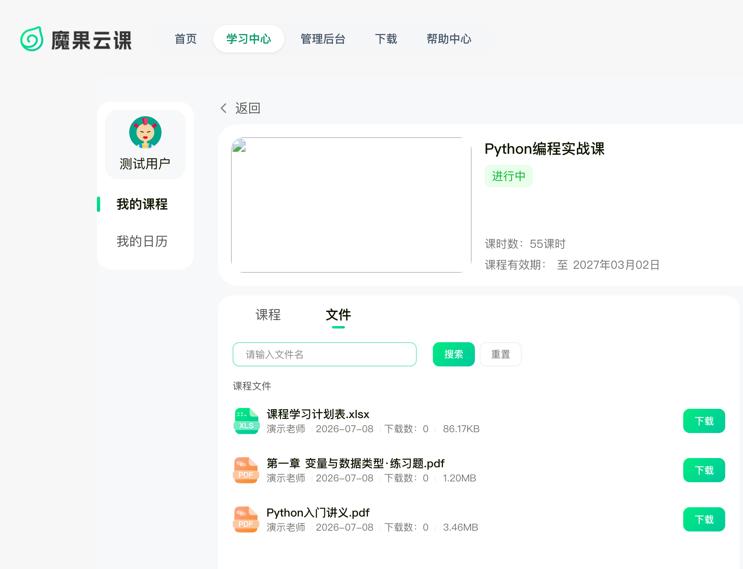Image resolution: width=743 pixels, height=569 pixels.
Task: Open the 下载 page from top navigation
Action: [x=386, y=39]
